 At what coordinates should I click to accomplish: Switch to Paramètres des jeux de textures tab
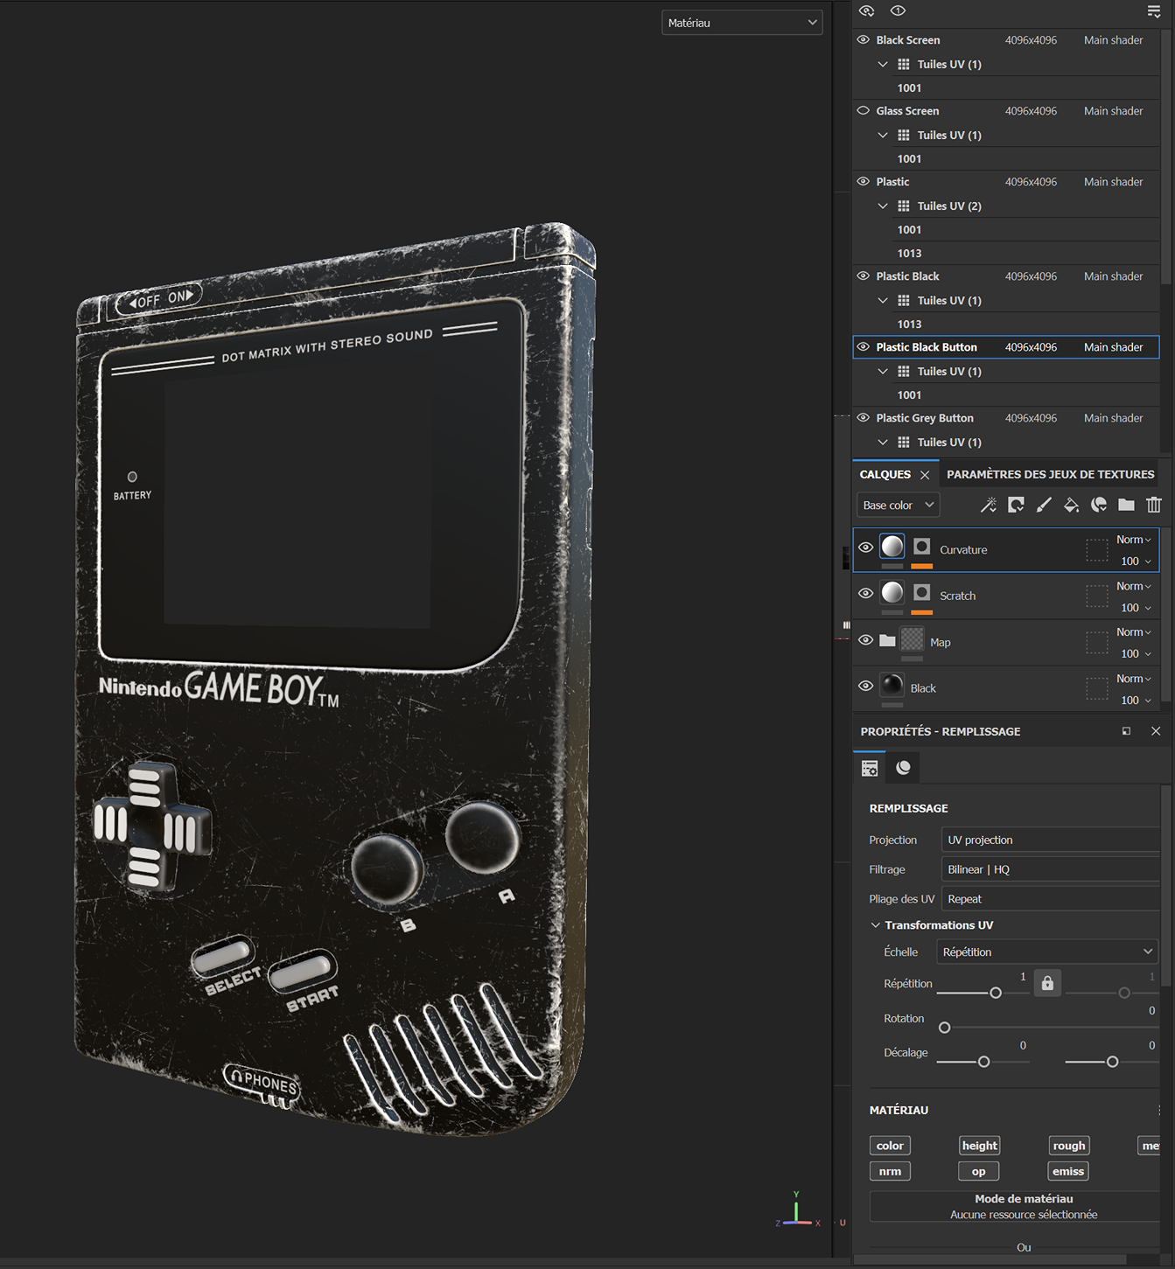pyautogui.click(x=1050, y=473)
